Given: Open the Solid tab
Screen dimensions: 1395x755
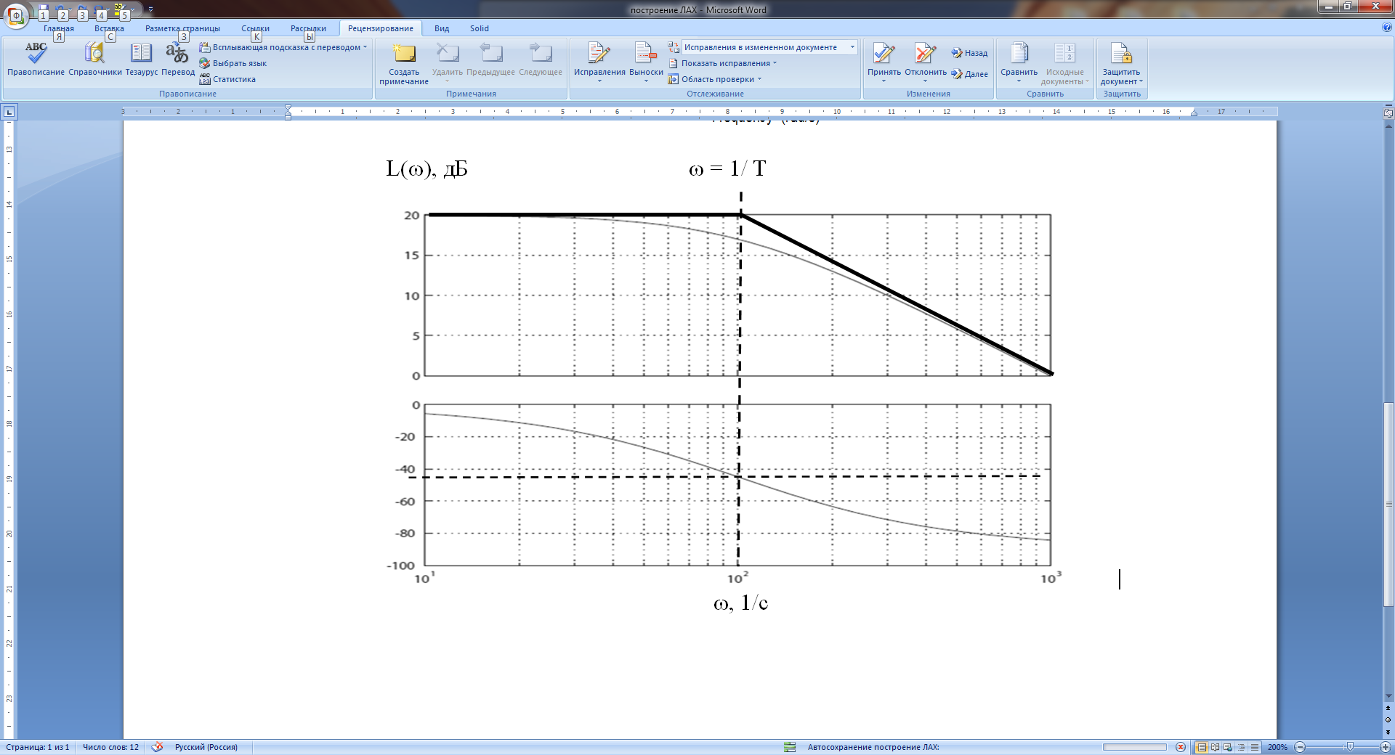Looking at the screenshot, I should [x=480, y=28].
